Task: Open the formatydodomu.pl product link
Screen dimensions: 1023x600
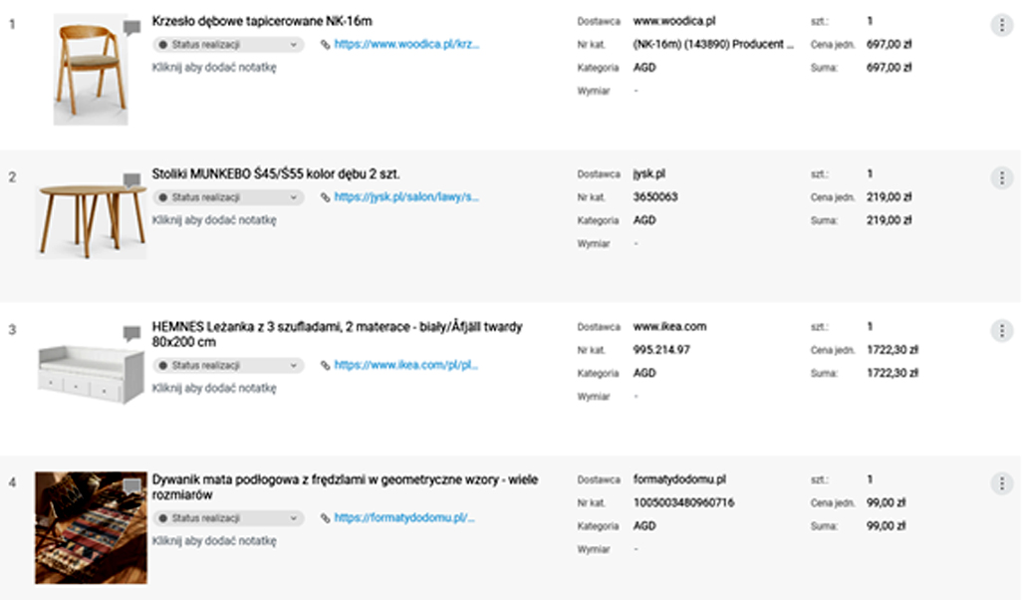Action: point(404,518)
